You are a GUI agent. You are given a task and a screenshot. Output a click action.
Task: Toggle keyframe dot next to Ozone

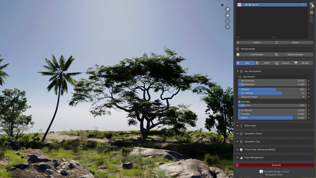pos(309,118)
